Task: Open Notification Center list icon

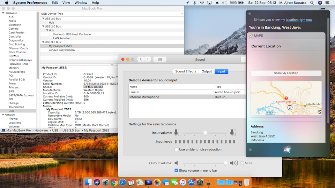Action: click(x=327, y=3)
